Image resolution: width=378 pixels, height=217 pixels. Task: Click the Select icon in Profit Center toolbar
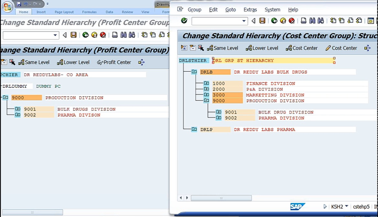12,62
